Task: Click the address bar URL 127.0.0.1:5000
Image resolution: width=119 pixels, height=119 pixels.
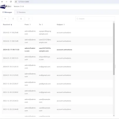Action: [x=24, y=2]
